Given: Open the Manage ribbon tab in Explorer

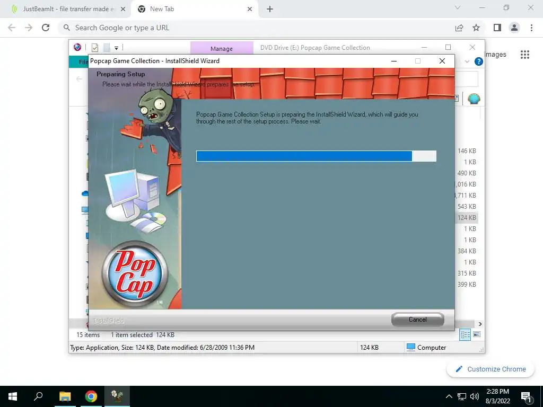Looking at the screenshot, I should [222, 48].
